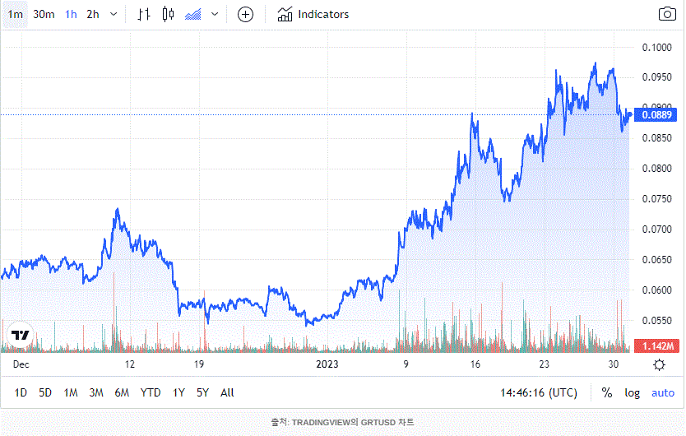Set date range to 5Y
This screenshot has width=686, height=436.
click(x=202, y=392)
